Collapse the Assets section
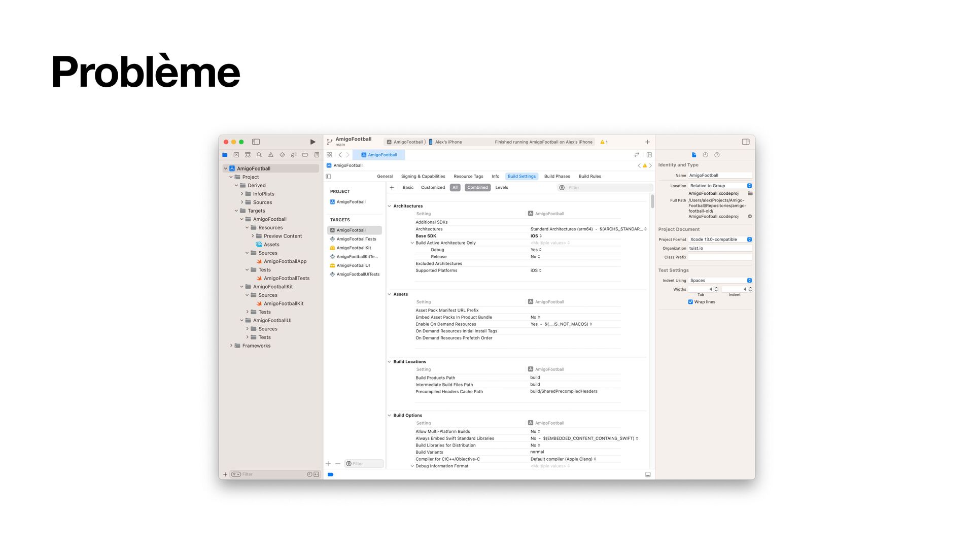Screen dimensions: 974x548 pos(390,294)
